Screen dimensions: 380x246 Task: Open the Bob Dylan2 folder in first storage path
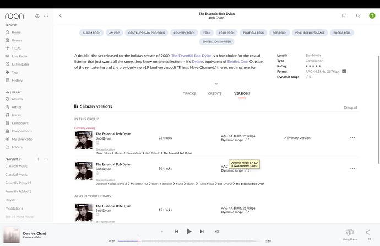pyautogui.click(x=153, y=153)
